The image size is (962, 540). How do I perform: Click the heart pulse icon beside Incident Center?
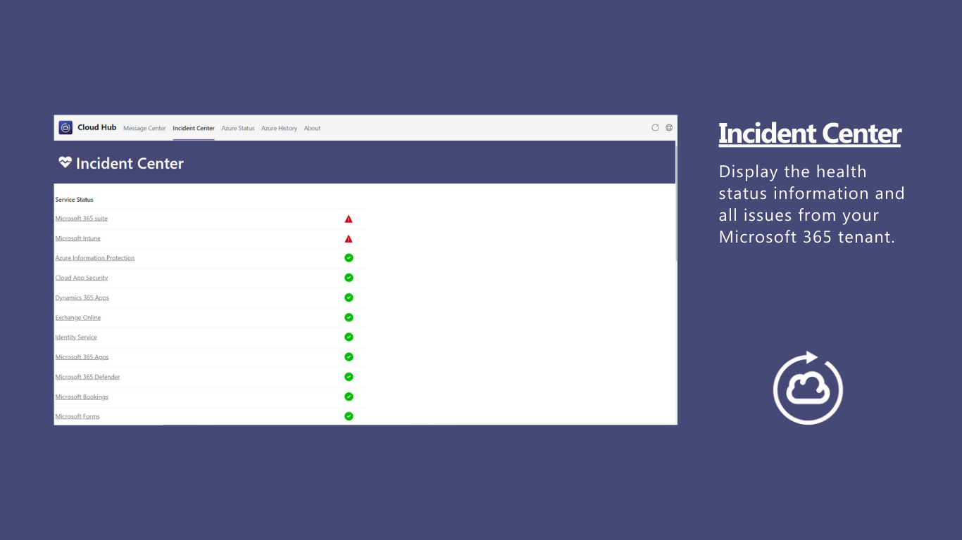click(x=65, y=162)
